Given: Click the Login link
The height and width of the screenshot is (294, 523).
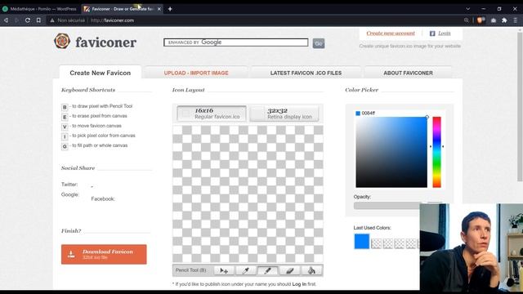Looking at the screenshot, I should pos(445,33).
